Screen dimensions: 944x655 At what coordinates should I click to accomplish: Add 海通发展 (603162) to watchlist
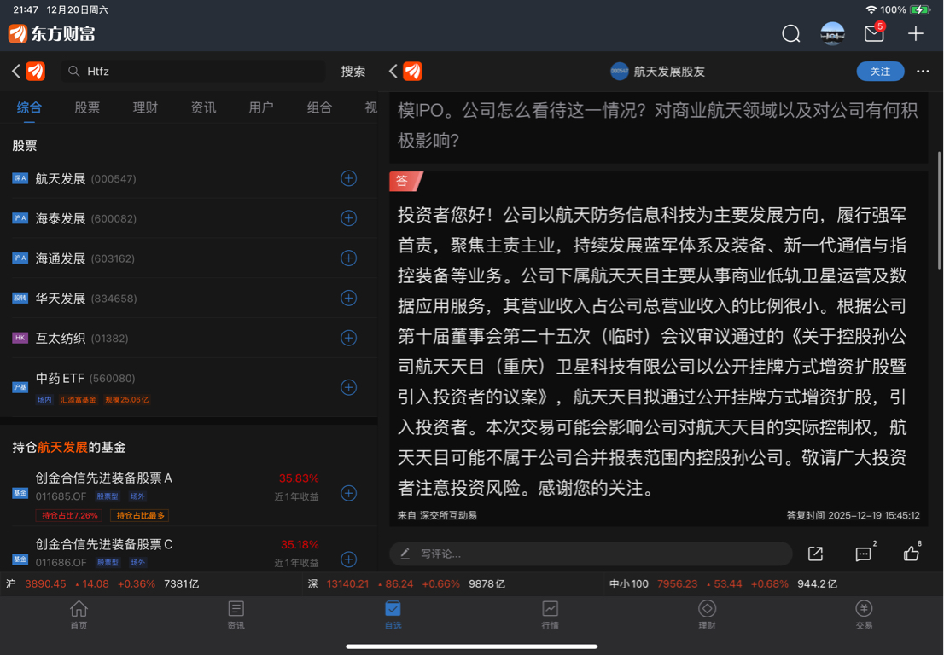(348, 258)
